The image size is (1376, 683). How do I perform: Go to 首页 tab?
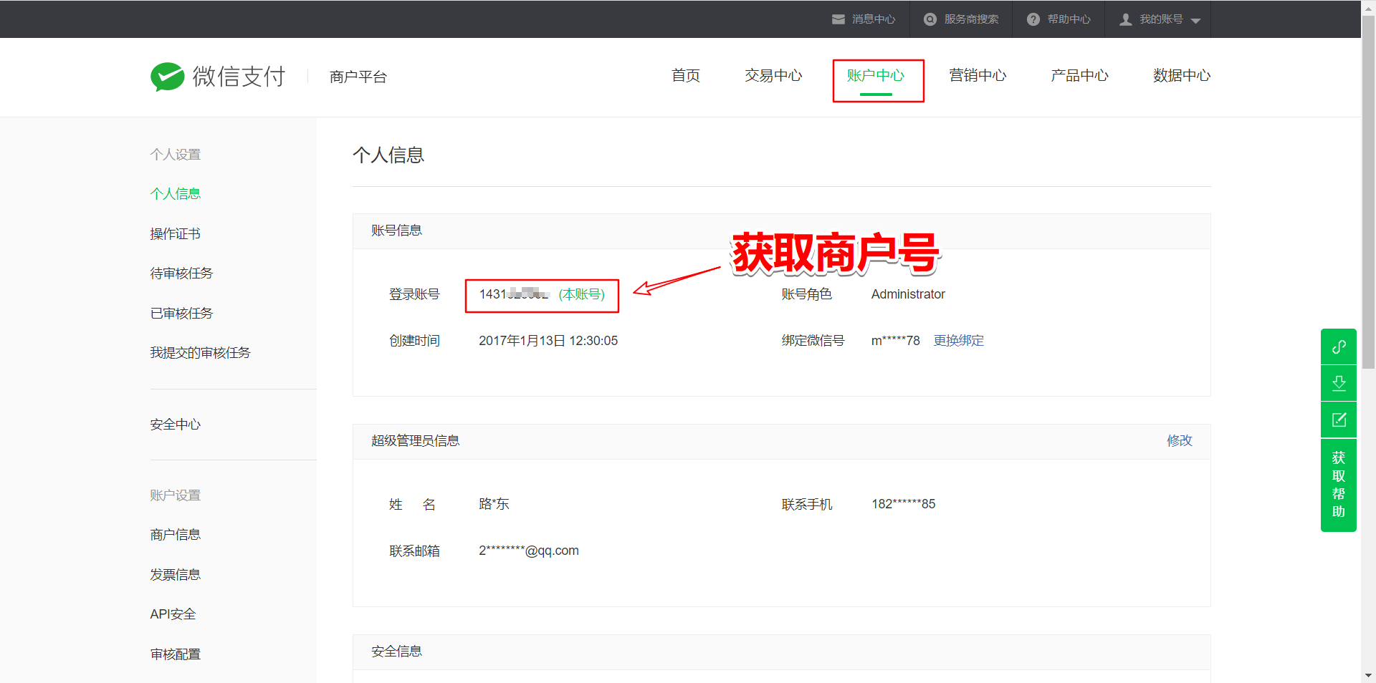pos(686,75)
